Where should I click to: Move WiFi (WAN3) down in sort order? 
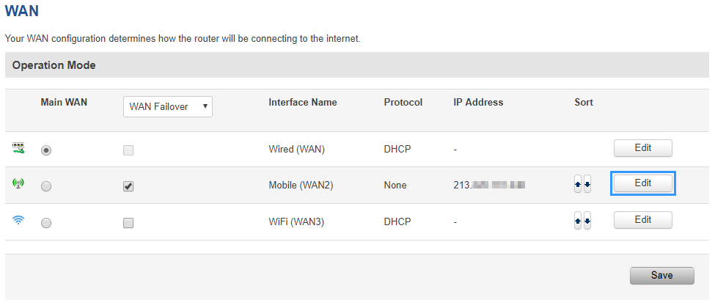tap(587, 221)
